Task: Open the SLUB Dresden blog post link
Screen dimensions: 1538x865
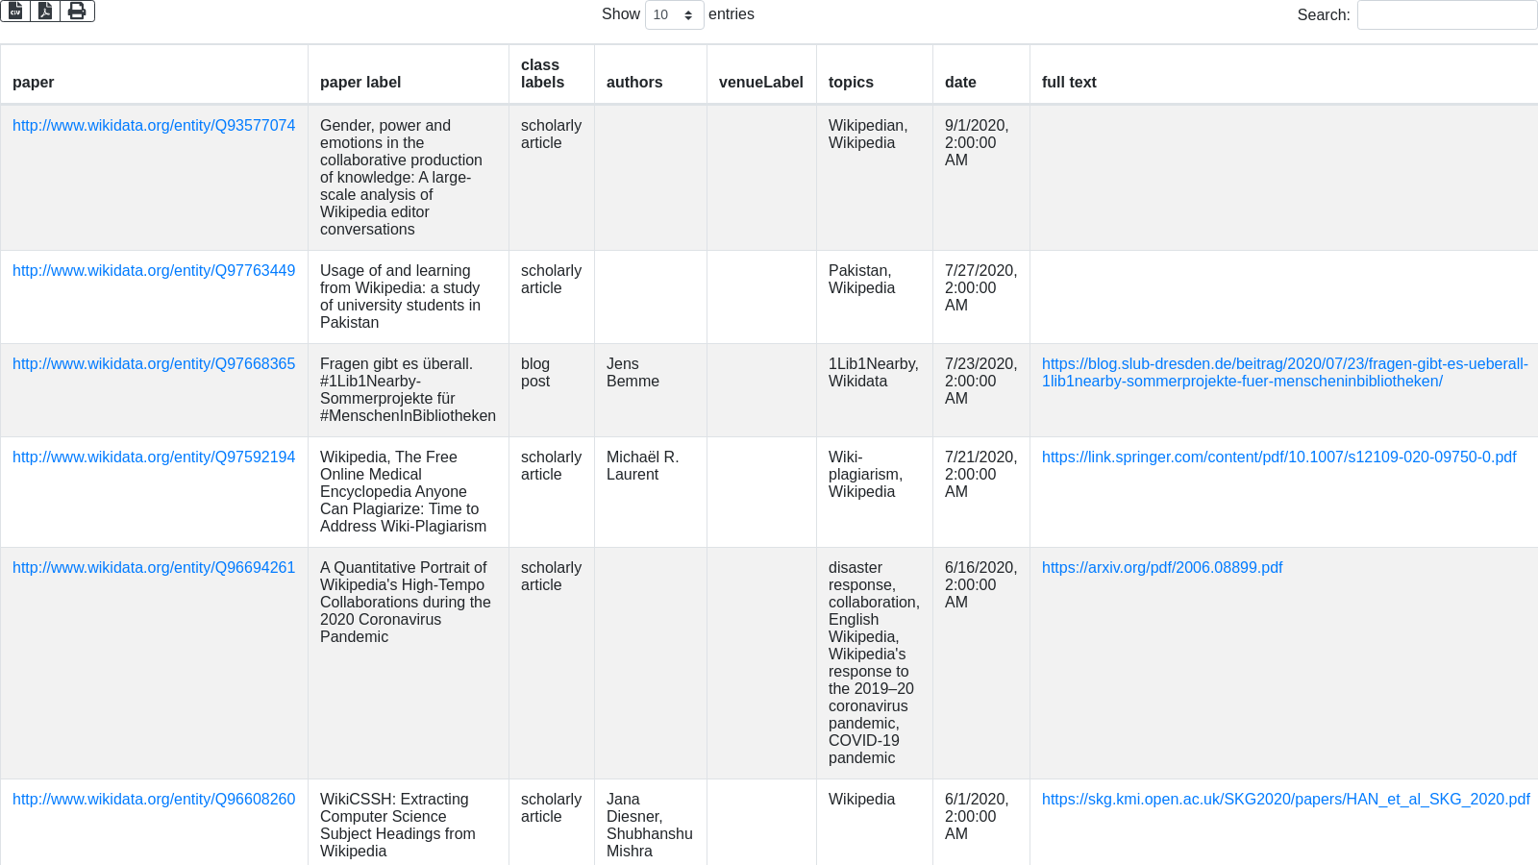Action: coord(1284,373)
